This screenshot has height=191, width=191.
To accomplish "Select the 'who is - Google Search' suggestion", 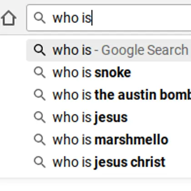I will (109, 50).
